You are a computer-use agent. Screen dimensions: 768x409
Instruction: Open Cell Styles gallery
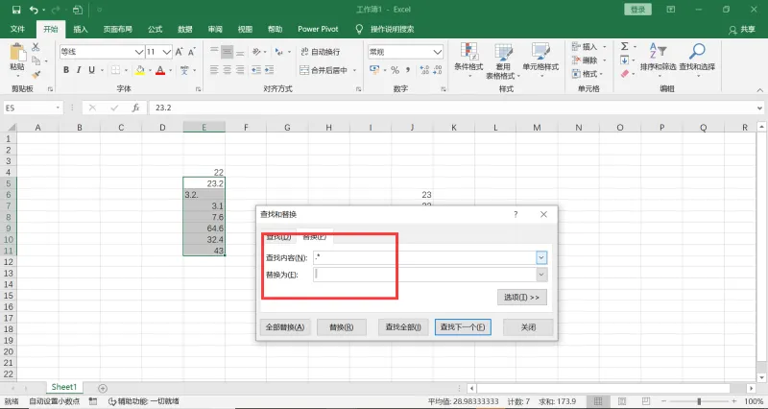(540, 60)
